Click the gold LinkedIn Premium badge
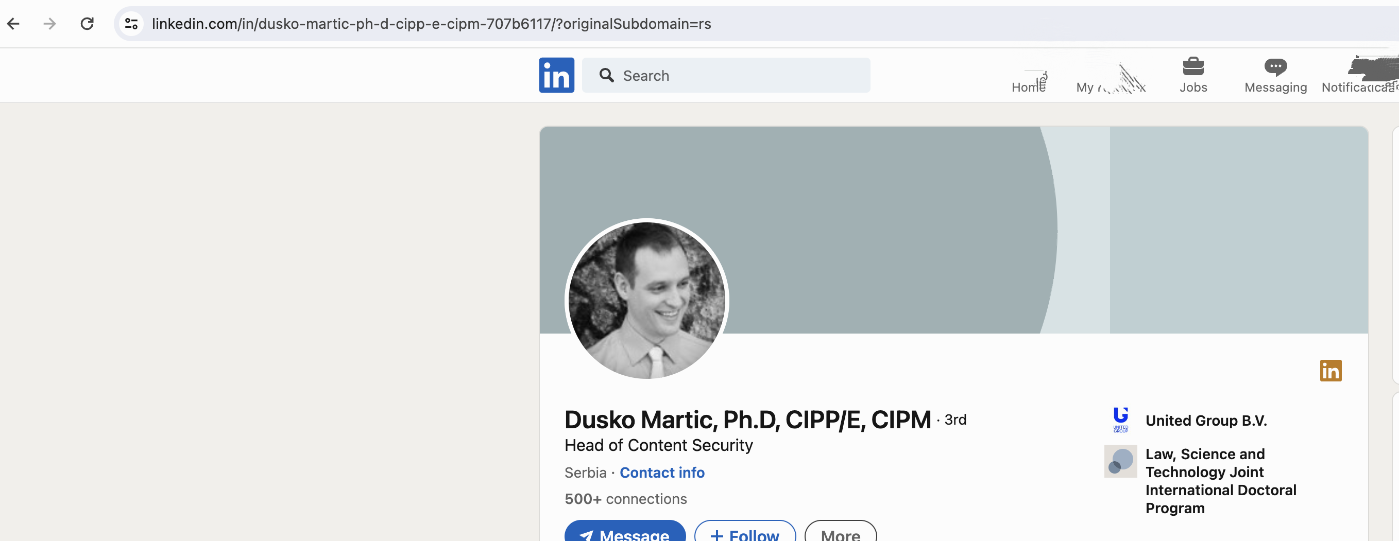Viewport: 1399px width, 541px height. [x=1330, y=371]
